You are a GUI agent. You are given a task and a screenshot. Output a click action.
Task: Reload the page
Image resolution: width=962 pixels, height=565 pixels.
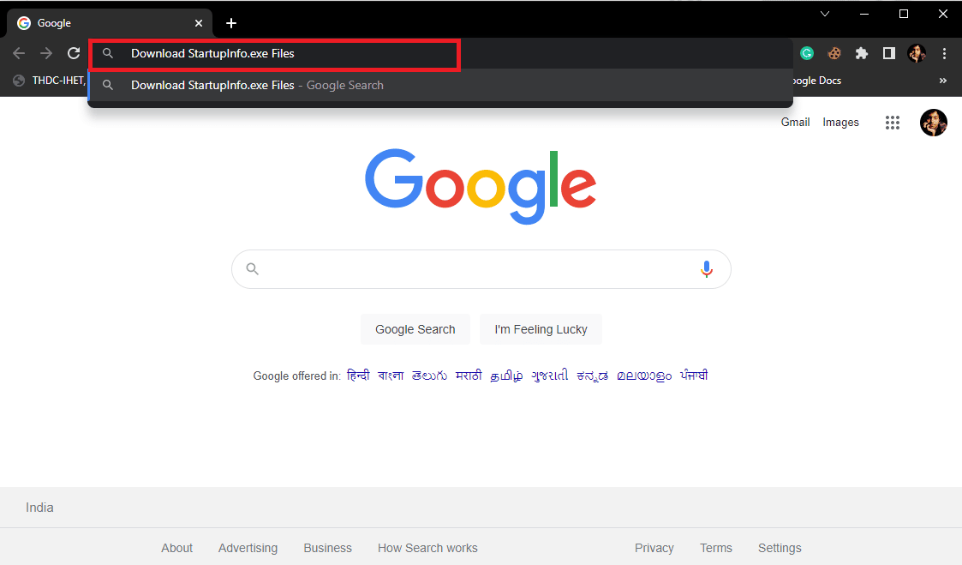tap(74, 52)
